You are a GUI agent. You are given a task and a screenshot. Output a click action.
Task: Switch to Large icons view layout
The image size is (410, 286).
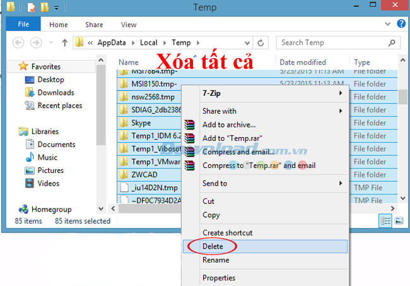click(x=399, y=220)
